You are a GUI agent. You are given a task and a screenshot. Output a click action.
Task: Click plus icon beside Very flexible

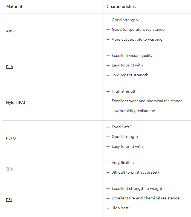pyautogui.click(x=108, y=163)
